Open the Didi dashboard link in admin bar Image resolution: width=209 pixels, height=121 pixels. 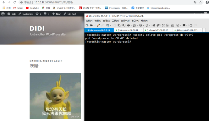[x=11, y=14]
